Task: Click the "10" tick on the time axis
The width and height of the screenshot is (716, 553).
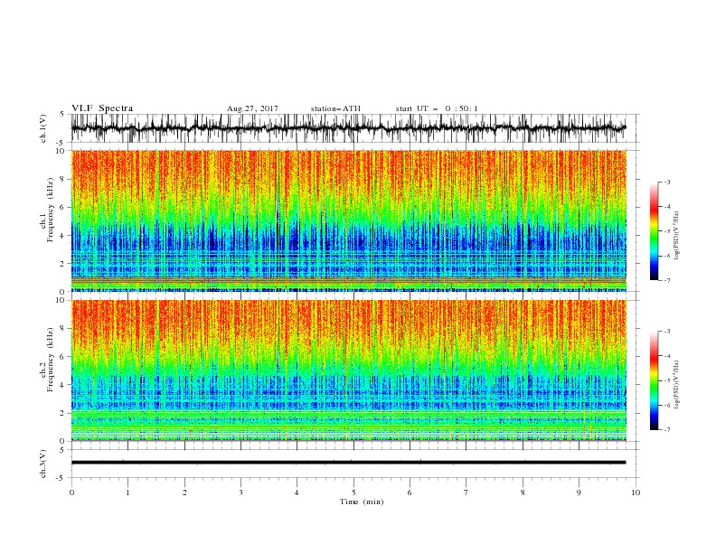Action: tap(636, 492)
